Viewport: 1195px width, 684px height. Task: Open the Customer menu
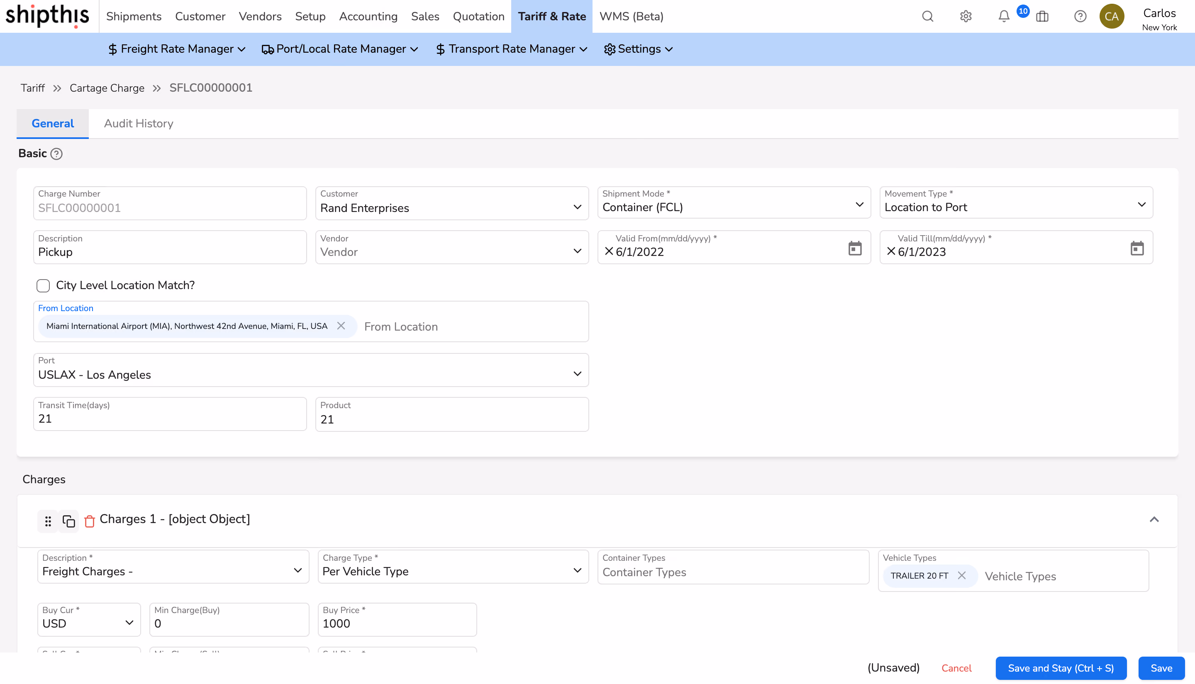click(x=200, y=17)
